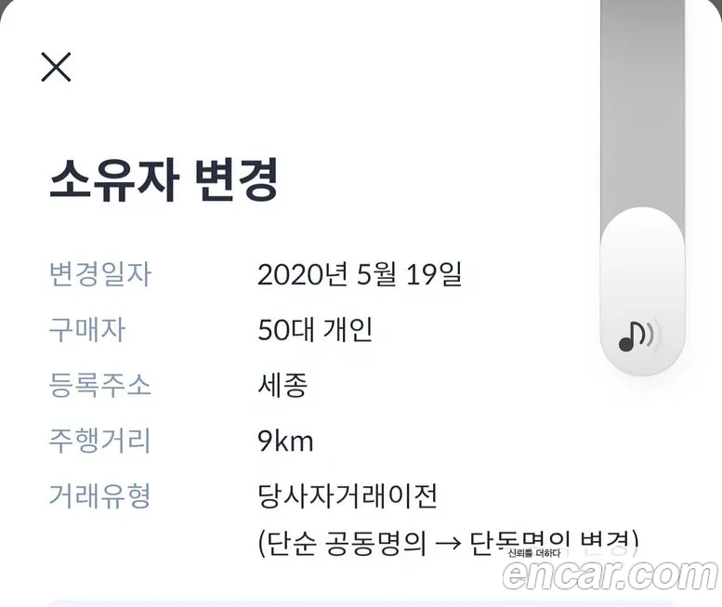
Task: Select the 당사자거래이전 transaction type text
Action: (x=348, y=496)
